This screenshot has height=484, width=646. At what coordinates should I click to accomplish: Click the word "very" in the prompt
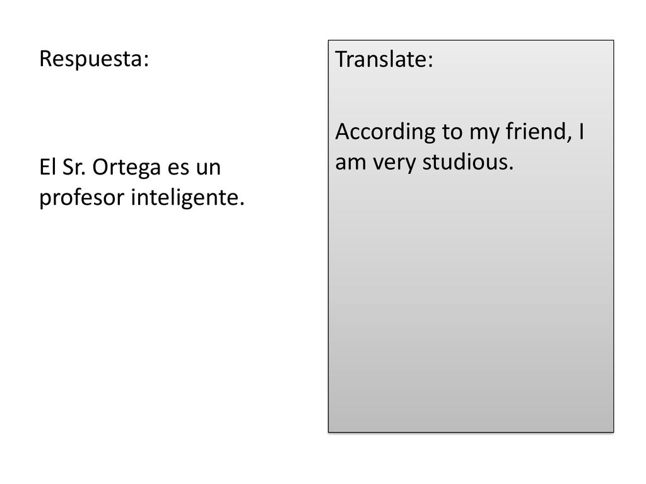tap(394, 163)
